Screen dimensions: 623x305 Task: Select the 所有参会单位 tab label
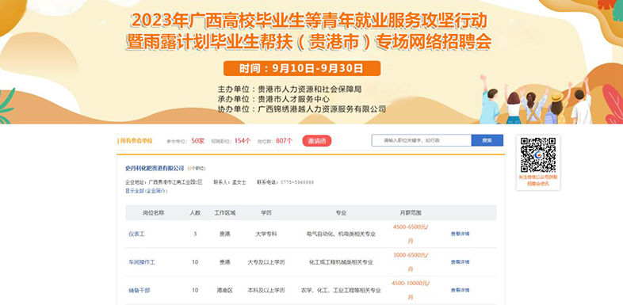point(136,141)
